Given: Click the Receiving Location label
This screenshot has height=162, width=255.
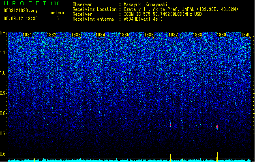Looking at the screenshot, I should point(94,9).
